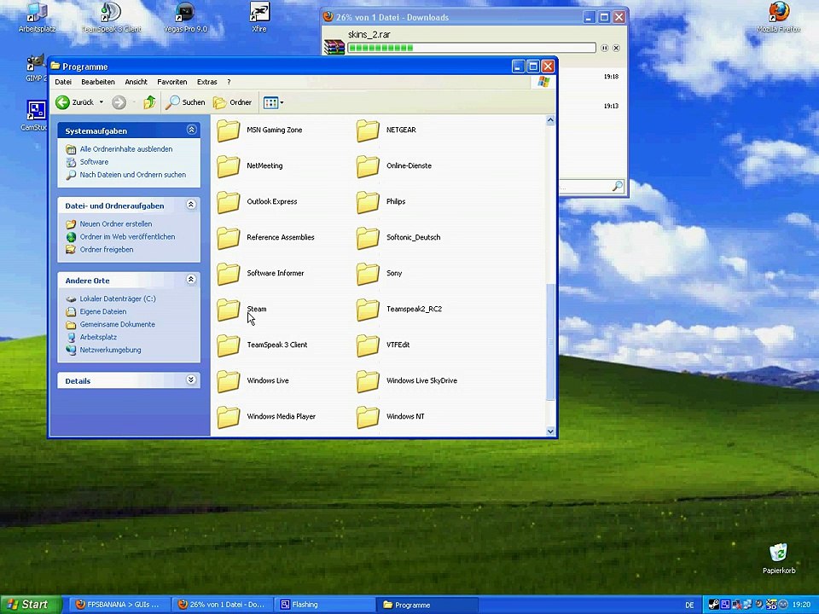
Task: Collapse the Andere Orte panel
Action: coord(191,280)
